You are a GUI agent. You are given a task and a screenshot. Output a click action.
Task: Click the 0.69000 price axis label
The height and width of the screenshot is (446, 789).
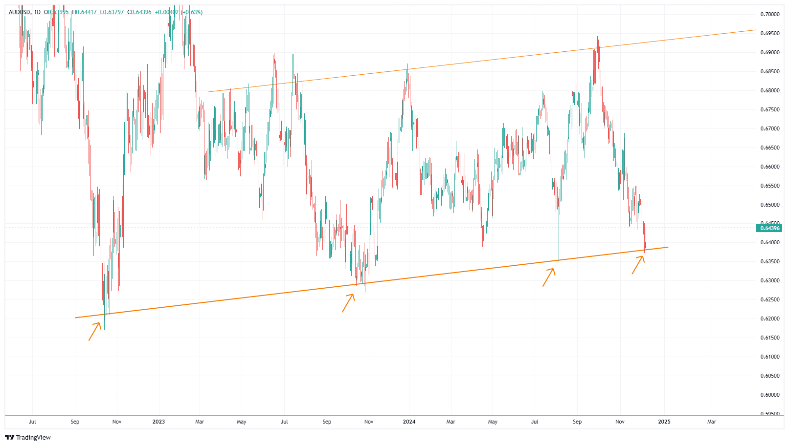point(770,52)
